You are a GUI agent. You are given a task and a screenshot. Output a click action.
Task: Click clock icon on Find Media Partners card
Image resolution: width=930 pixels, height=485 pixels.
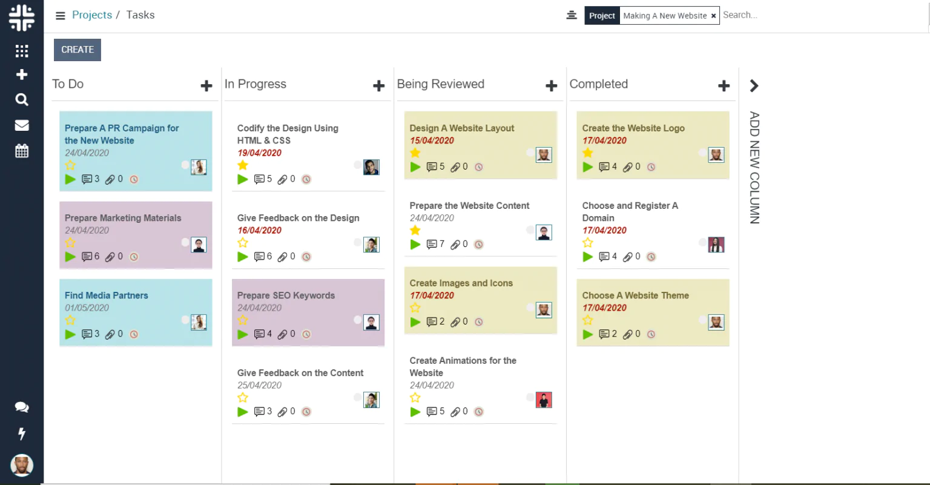[x=134, y=334]
